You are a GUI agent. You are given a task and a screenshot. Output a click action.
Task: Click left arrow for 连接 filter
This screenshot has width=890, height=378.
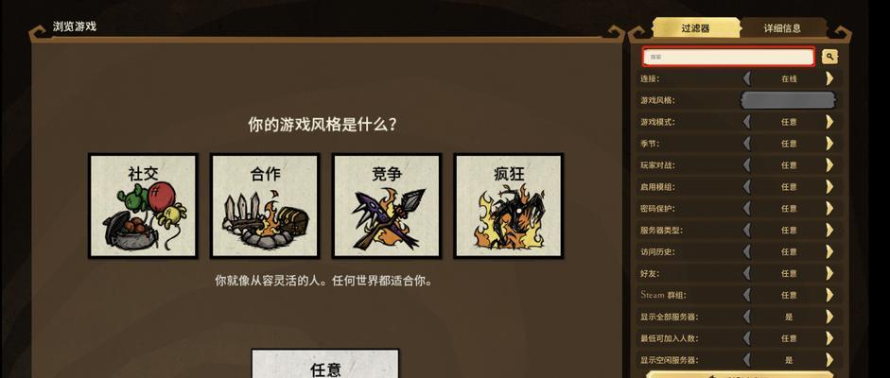(x=747, y=78)
